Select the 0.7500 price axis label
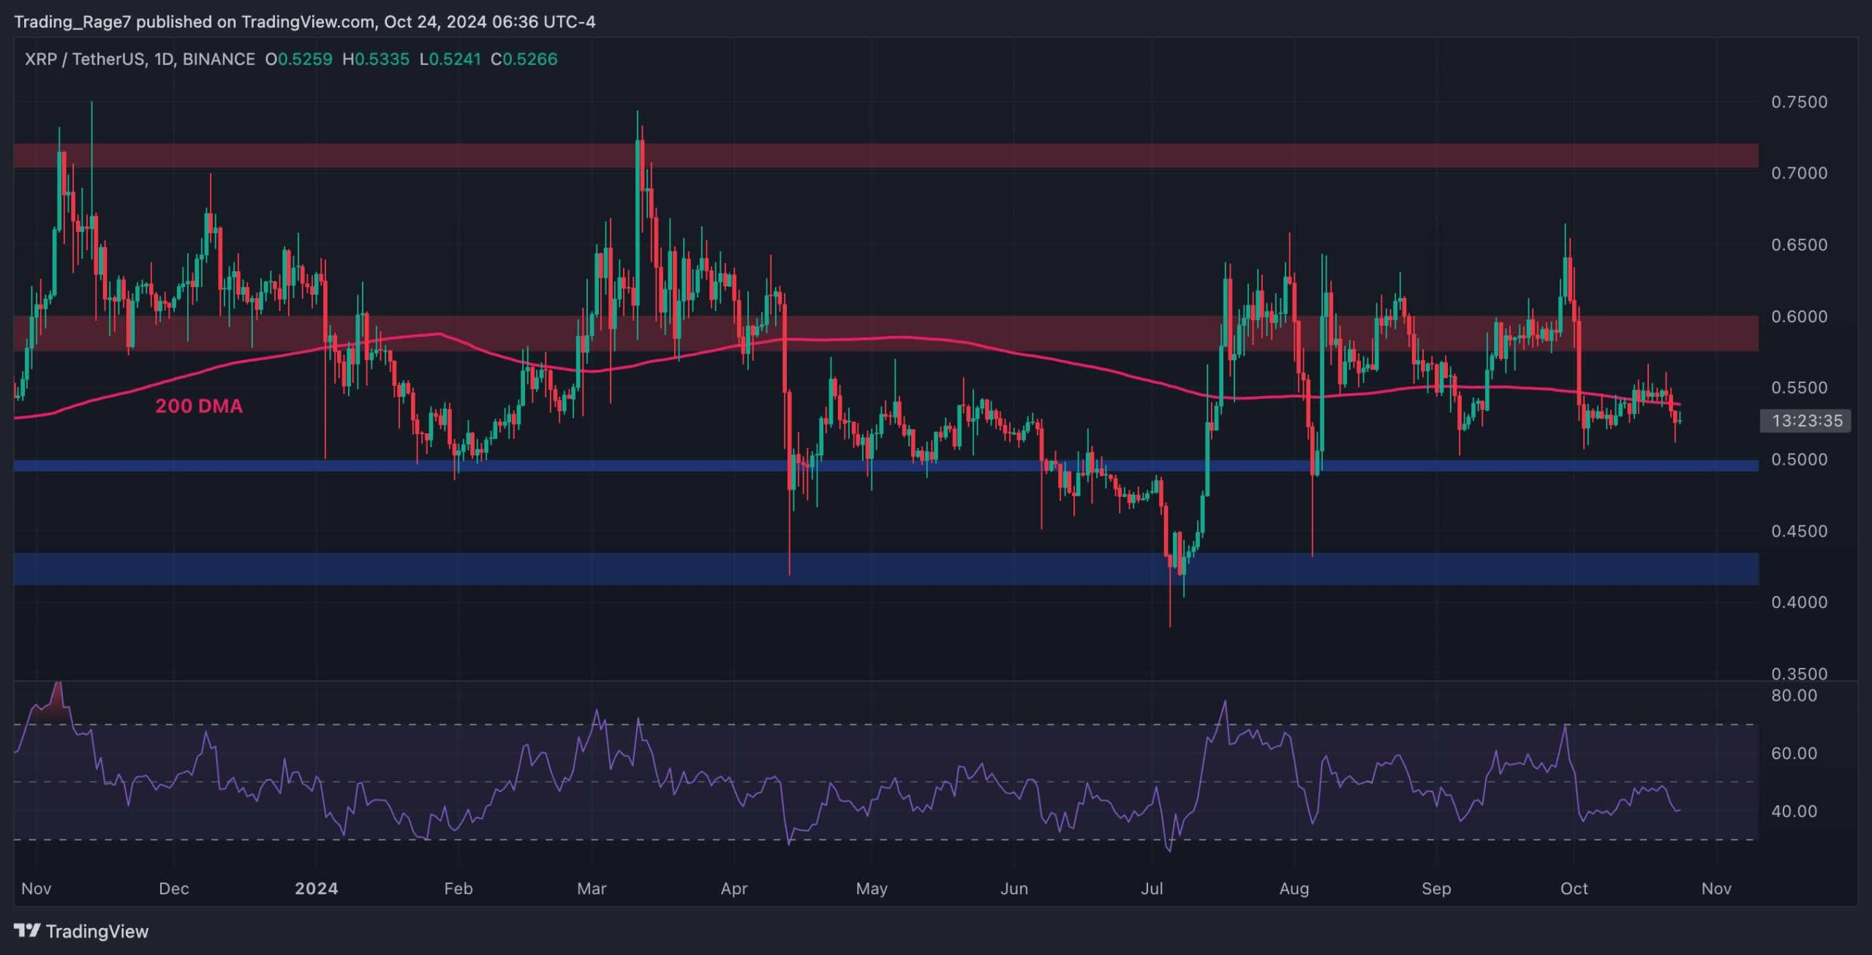This screenshot has width=1872, height=955. coord(1798,102)
